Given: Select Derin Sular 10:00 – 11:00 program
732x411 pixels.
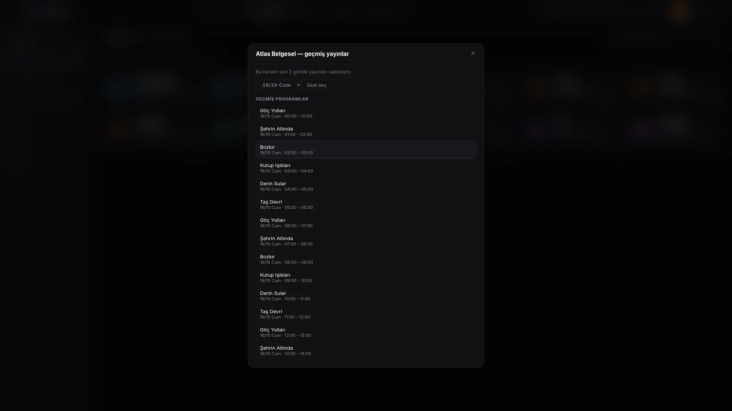Looking at the screenshot, I should 366,296.
